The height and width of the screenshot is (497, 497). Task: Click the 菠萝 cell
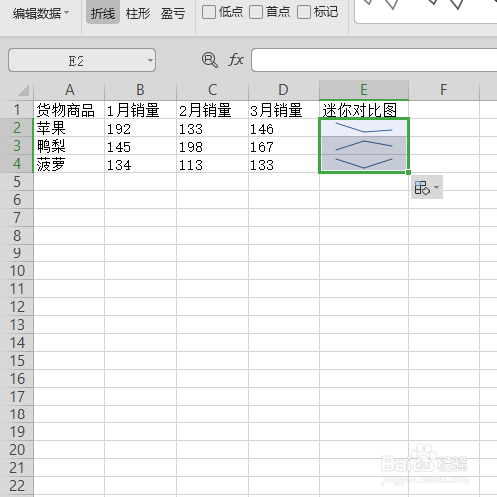click(x=69, y=164)
